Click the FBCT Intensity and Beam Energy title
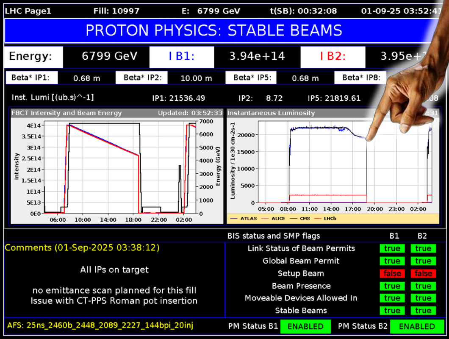Screen dimensions: 449x339 pos(67,113)
